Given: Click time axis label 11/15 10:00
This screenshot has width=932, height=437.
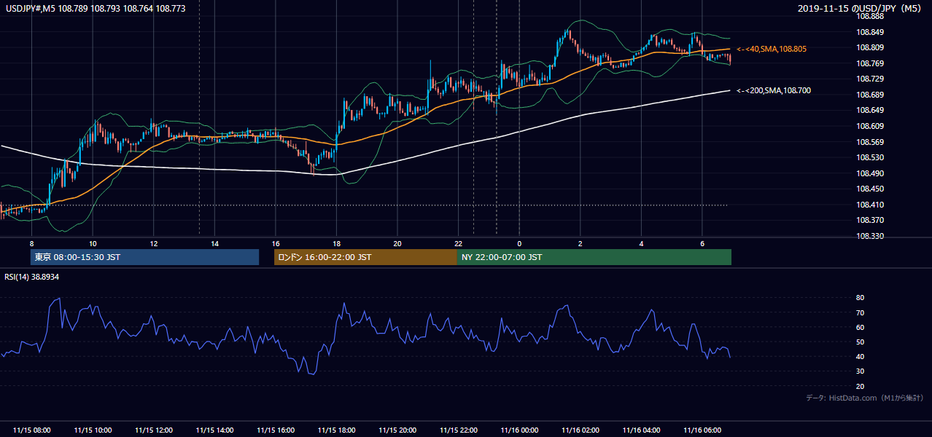Looking at the screenshot, I should (x=93, y=430).
